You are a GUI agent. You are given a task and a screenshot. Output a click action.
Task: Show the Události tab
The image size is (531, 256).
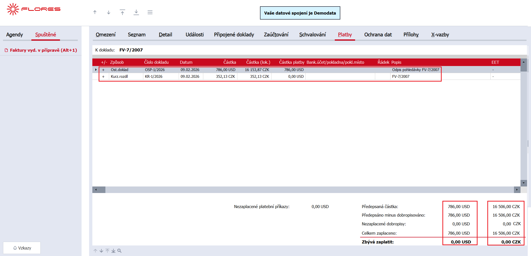pos(195,35)
